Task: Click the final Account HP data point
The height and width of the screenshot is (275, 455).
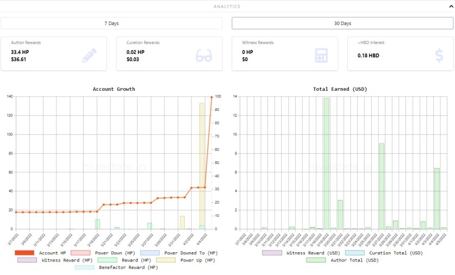Action: coord(211,97)
